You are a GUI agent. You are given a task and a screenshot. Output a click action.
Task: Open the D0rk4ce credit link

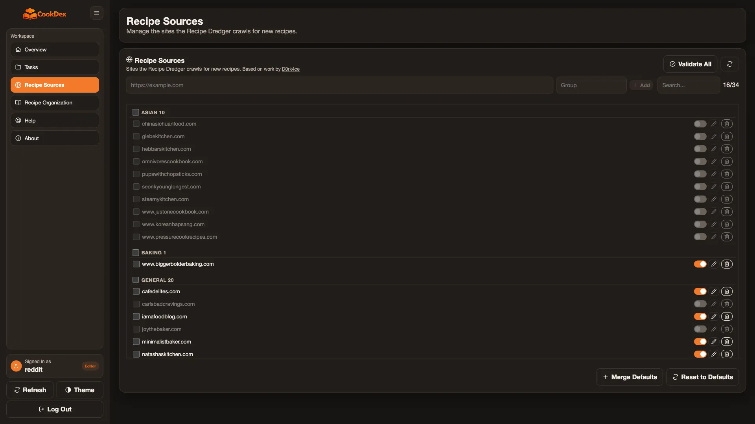click(x=291, y=69)
